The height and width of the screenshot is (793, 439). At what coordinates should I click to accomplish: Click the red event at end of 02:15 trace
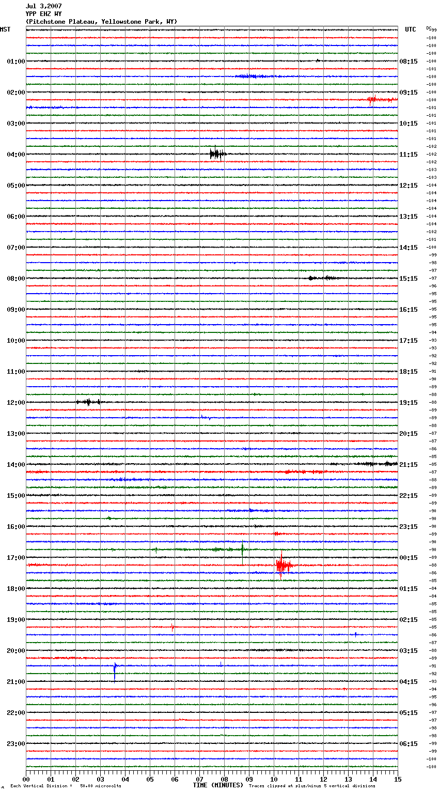point(382,100)
